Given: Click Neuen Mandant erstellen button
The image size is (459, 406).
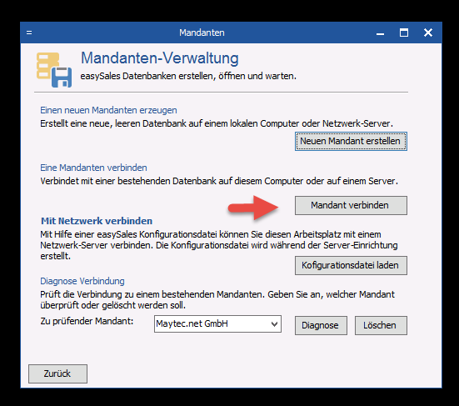Looking at the screenshot, I should pos(351,141).
